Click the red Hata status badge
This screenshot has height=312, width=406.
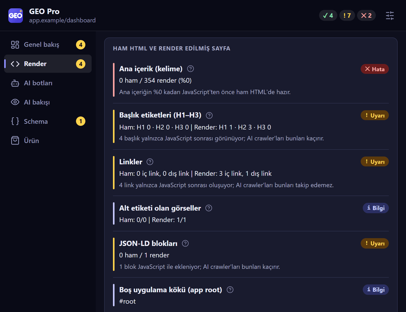pyautogui.click(x=375, y=69)
